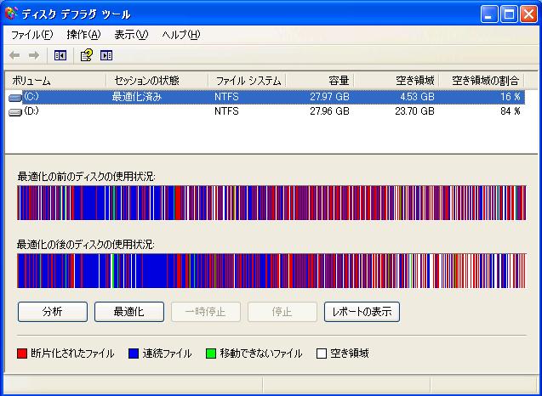The width and height of the screenshot is (542, 396).
Task: Open the ファイル(F) menu
Action: [31, 35]
